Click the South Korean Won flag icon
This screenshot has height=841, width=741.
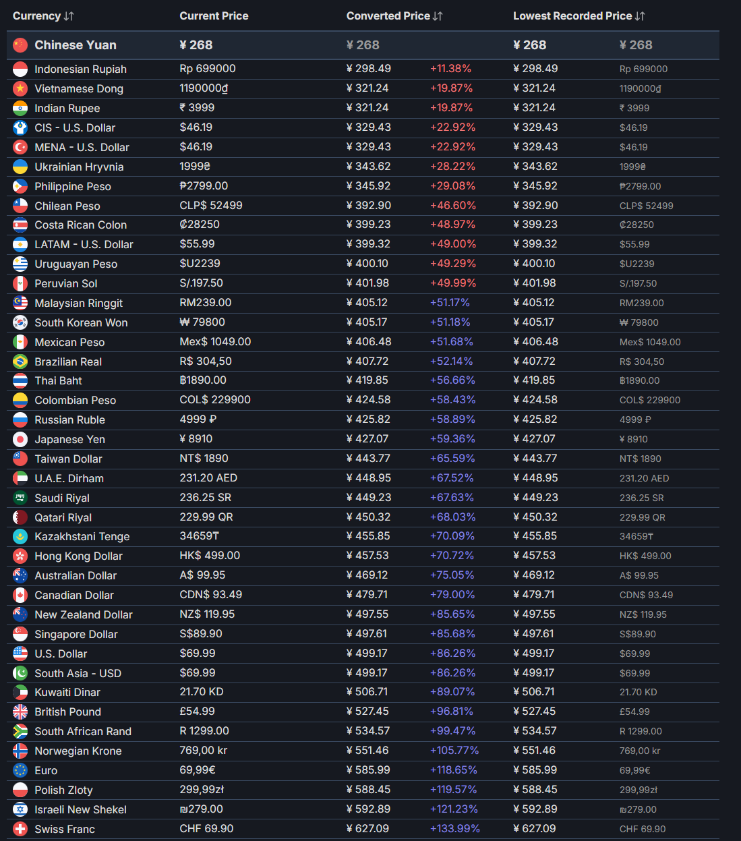pyautogui.click(x=20, y=322)
